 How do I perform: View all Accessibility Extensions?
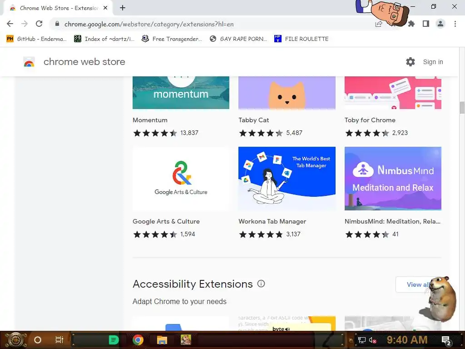pos(418,284)
